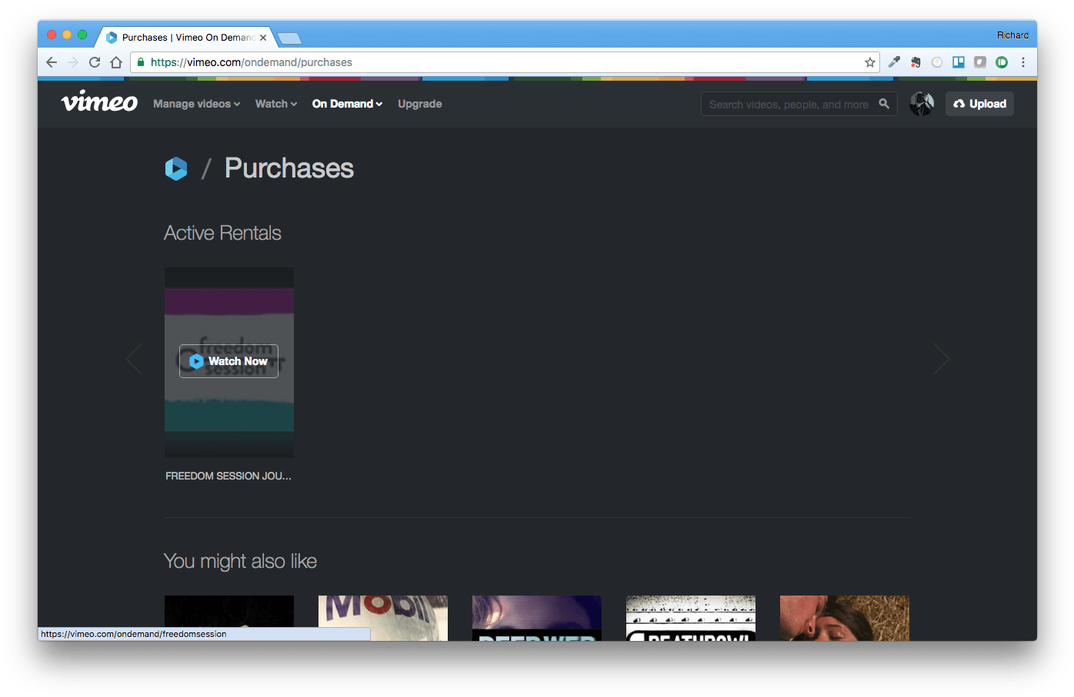Viewport: 1074px width, 697px height.
Task: Go back with browser back arrow
Action: tap(52, 62)
